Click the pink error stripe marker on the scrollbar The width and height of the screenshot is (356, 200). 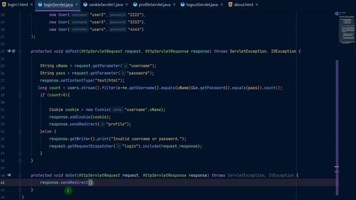pos(337,172)
